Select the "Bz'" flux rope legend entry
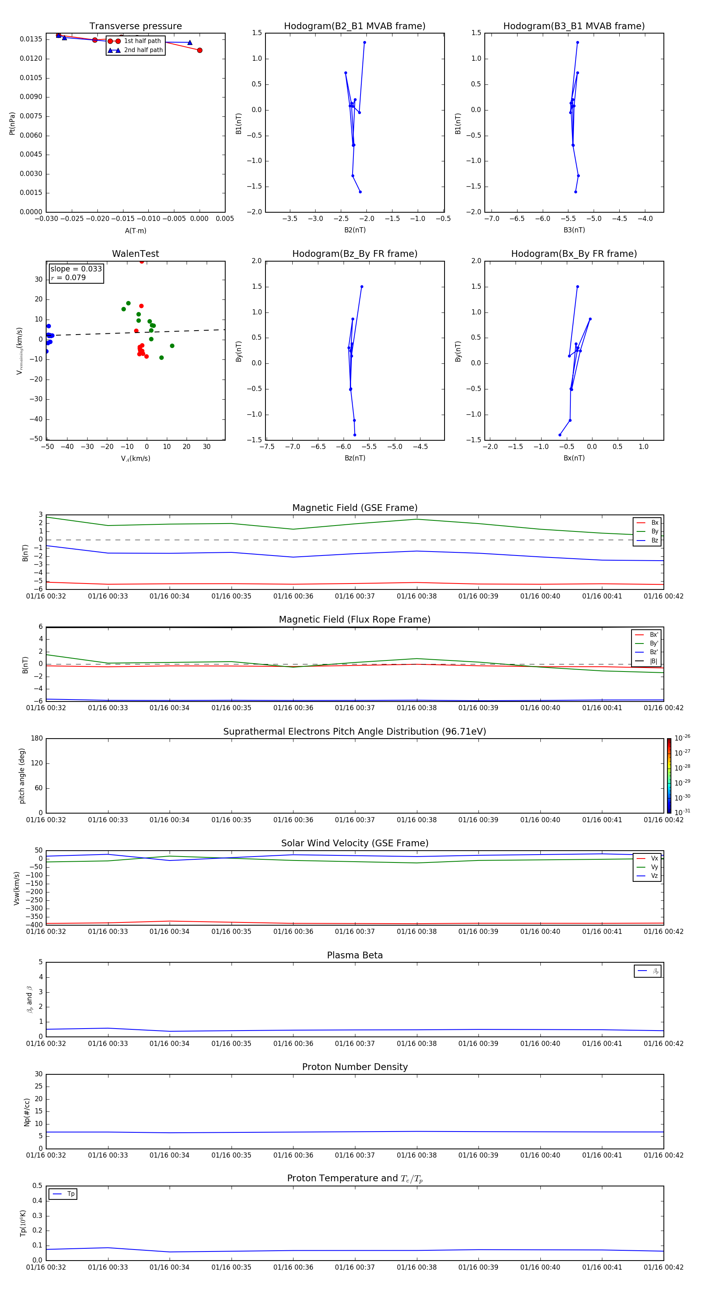This screenshot has width=710, height=1302. [647, 652]
